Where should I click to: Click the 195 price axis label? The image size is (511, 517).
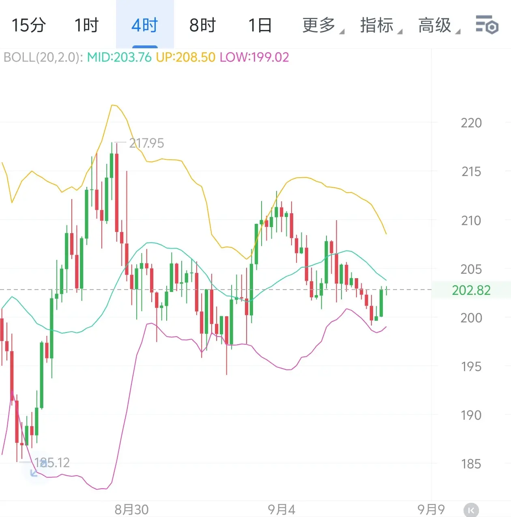pyautogui.click(x=471, y=367)
